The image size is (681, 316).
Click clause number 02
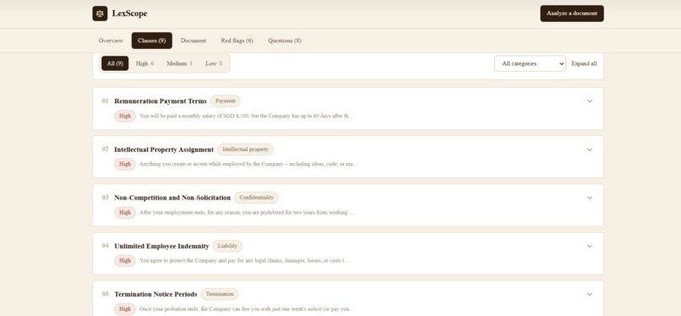click(x=105, y=150)
